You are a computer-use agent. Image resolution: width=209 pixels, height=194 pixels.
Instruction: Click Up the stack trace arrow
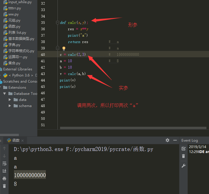click(x=4, y=148)
